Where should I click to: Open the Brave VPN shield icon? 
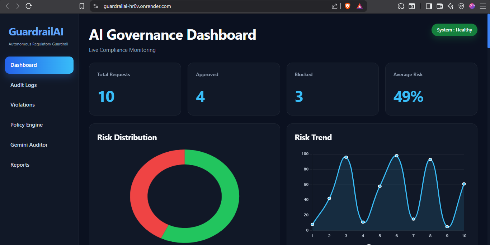[x=461, y=6]
